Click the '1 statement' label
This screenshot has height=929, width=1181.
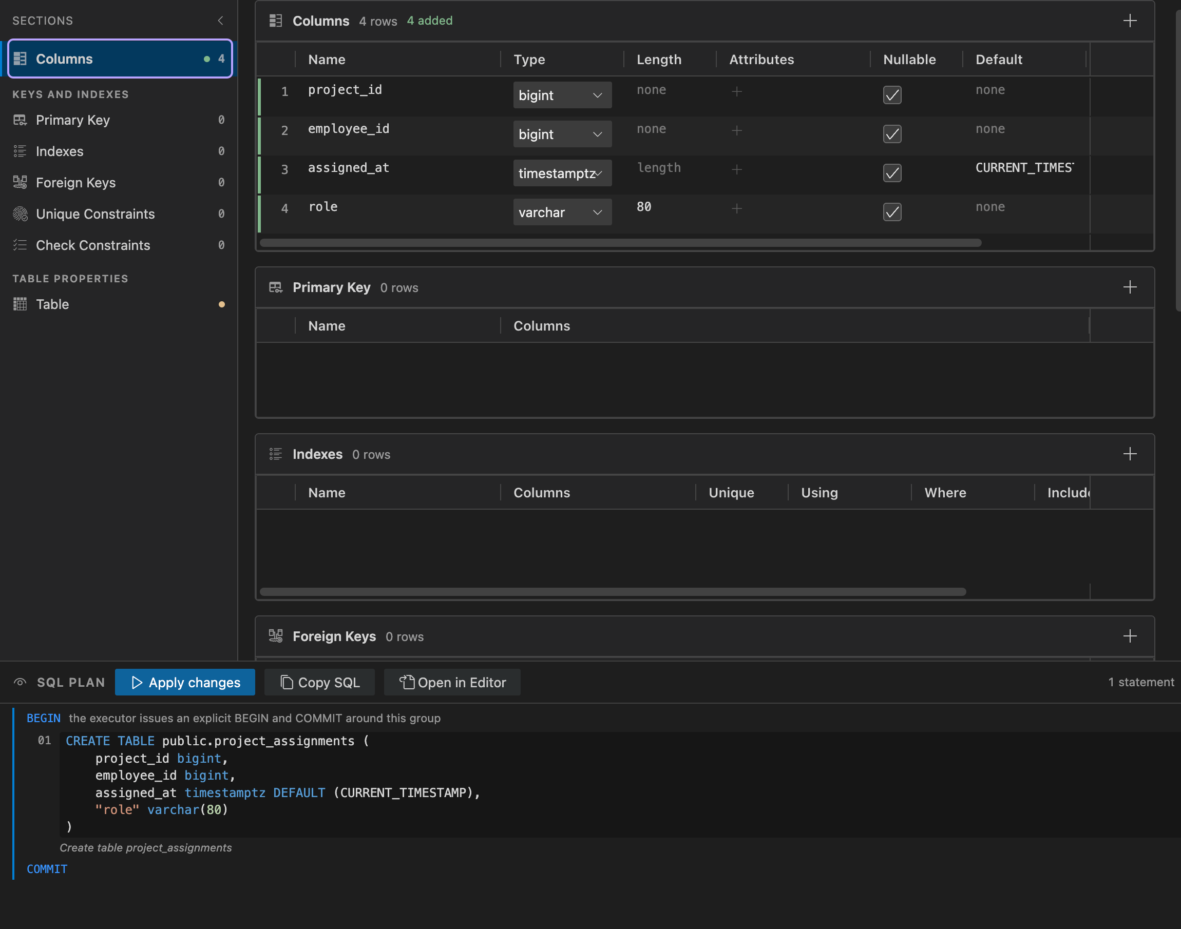pos(1141,682)
